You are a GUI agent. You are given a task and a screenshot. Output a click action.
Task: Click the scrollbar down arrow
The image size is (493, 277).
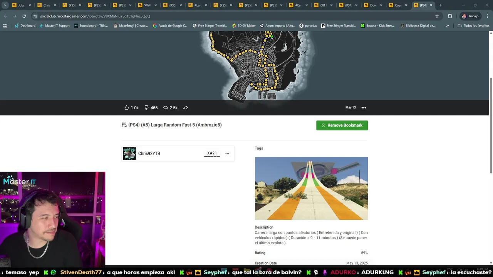[x=491, y=263]
